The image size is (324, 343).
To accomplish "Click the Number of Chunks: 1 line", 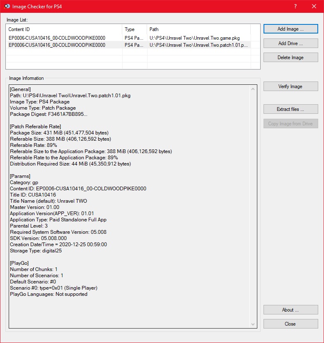I will [x=34, y=269].
